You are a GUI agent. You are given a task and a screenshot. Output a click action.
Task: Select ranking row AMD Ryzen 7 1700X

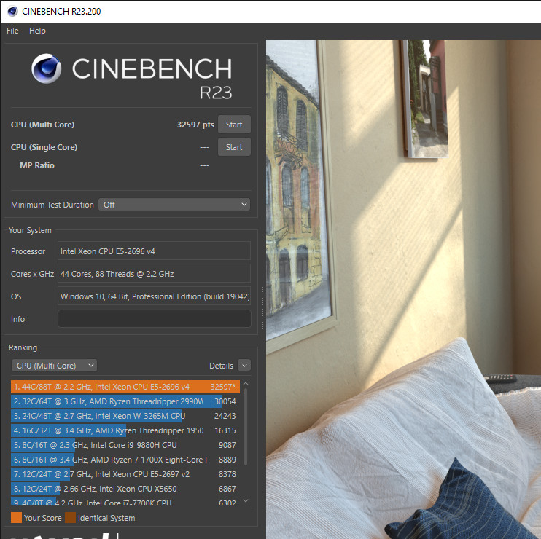pos(125,460)
